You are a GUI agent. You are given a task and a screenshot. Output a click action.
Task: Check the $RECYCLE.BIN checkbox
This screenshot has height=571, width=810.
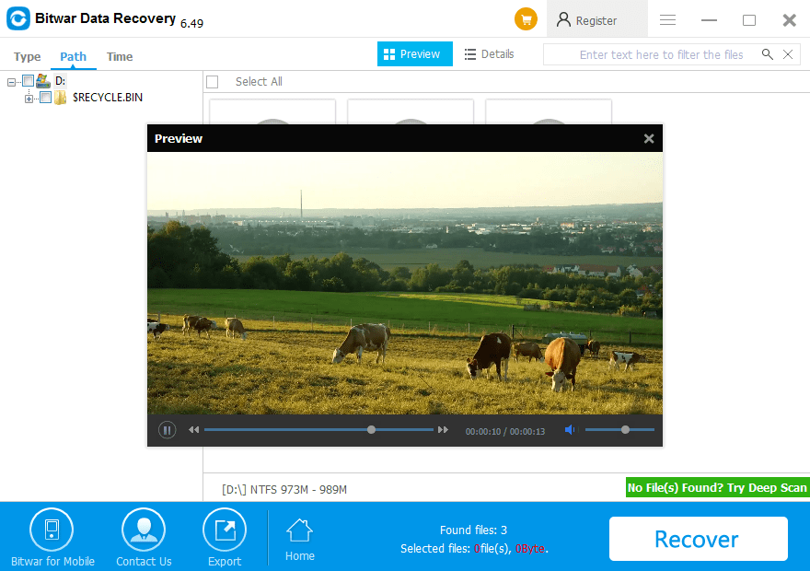pos(45,97)
